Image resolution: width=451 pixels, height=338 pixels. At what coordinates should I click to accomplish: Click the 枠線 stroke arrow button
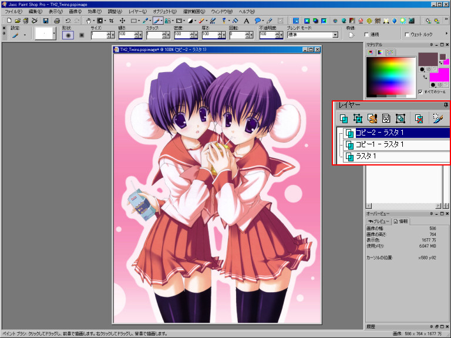[x=351, y=35]
